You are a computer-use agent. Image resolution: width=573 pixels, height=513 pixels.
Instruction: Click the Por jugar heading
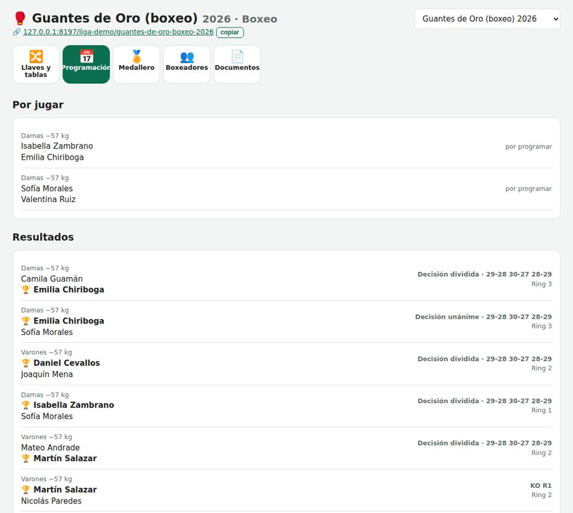tap(38, 105)
